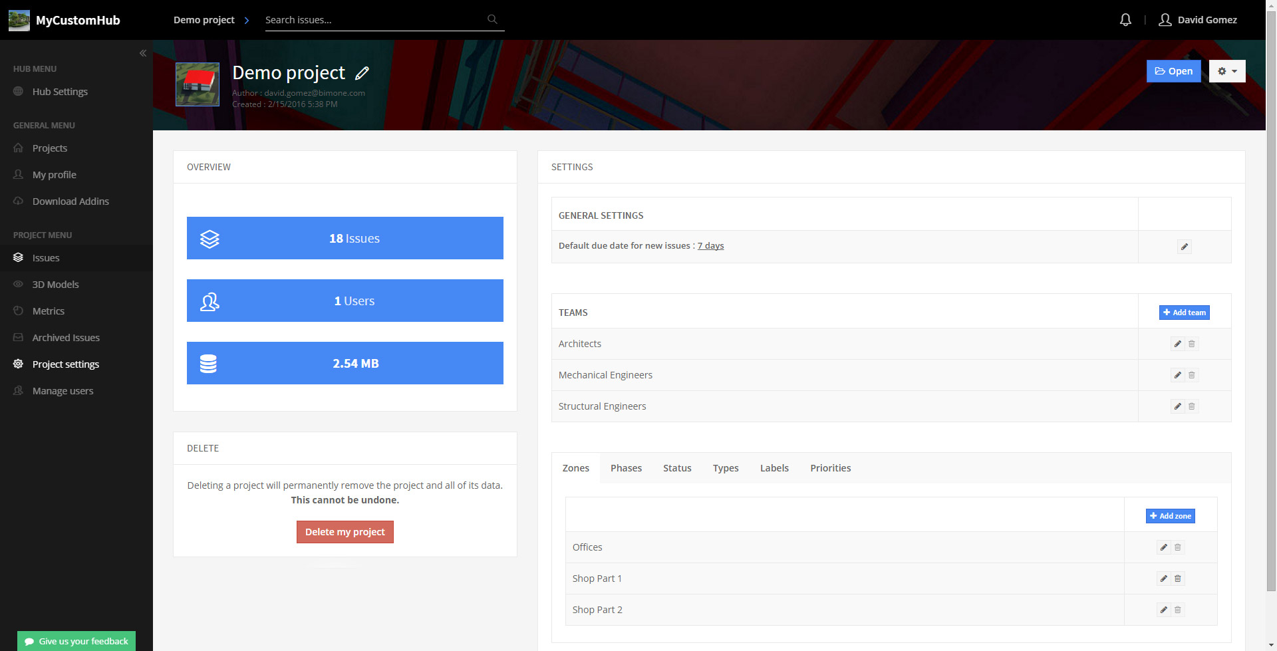Click Delete my project button
This screenshot has height=651, width=1277.
(345, 532)
